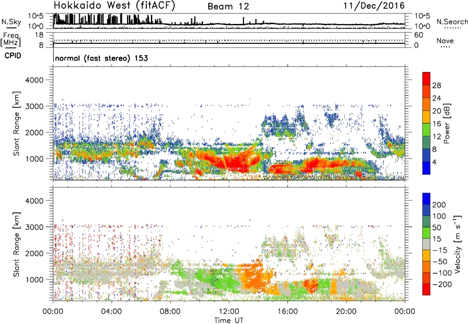Click the date '11/Dec/2016'
The height and width of the screenshot is (324, 468).
[x=374, y=6]
